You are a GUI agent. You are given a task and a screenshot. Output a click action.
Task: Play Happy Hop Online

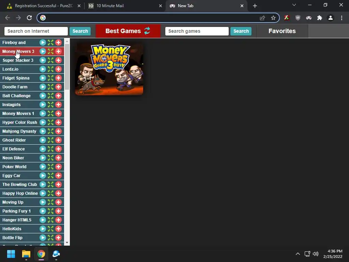[43, 193]
